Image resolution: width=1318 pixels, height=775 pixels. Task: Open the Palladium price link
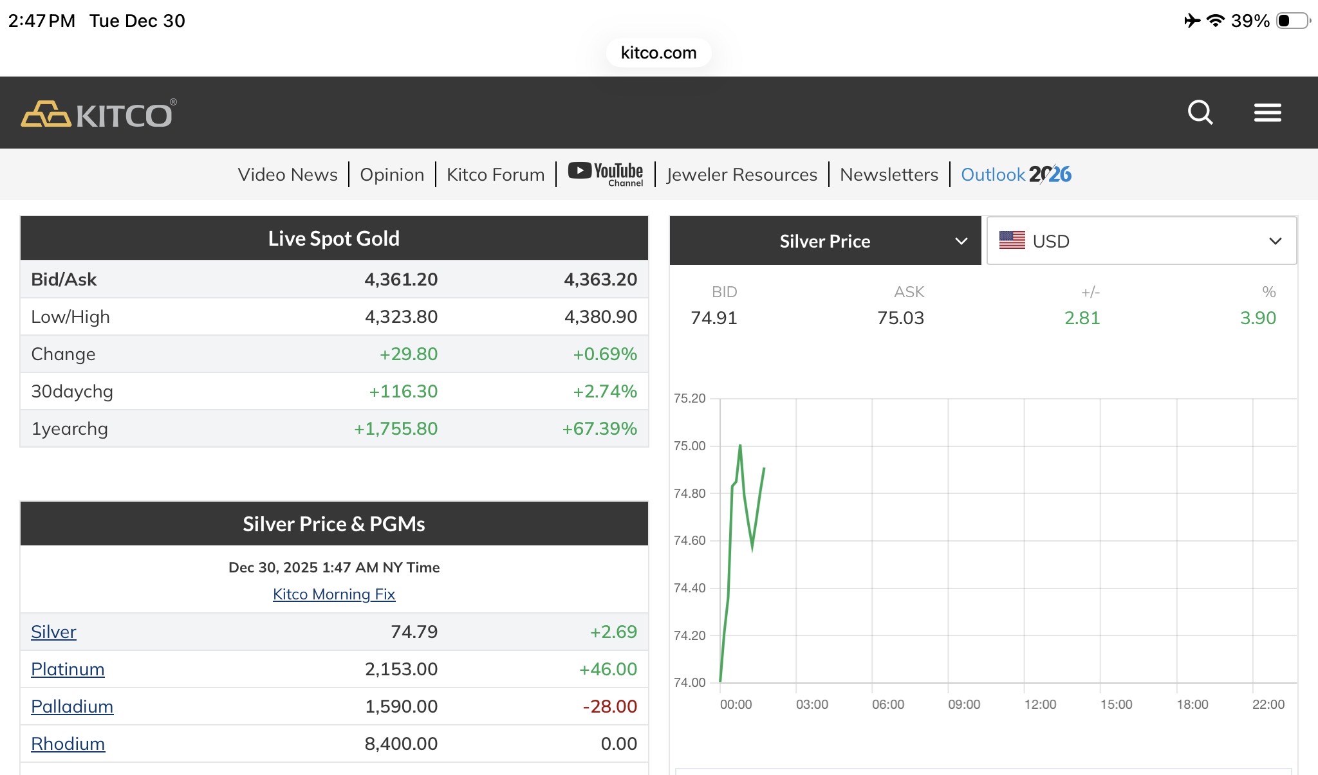(72, 706)
